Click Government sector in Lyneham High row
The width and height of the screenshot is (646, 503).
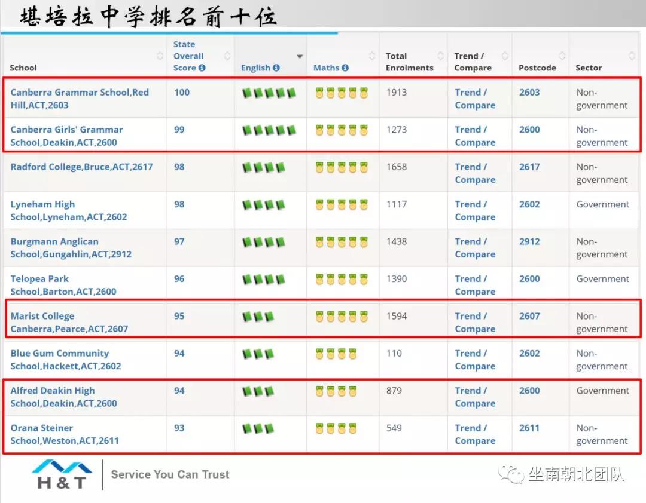[603, 204]
